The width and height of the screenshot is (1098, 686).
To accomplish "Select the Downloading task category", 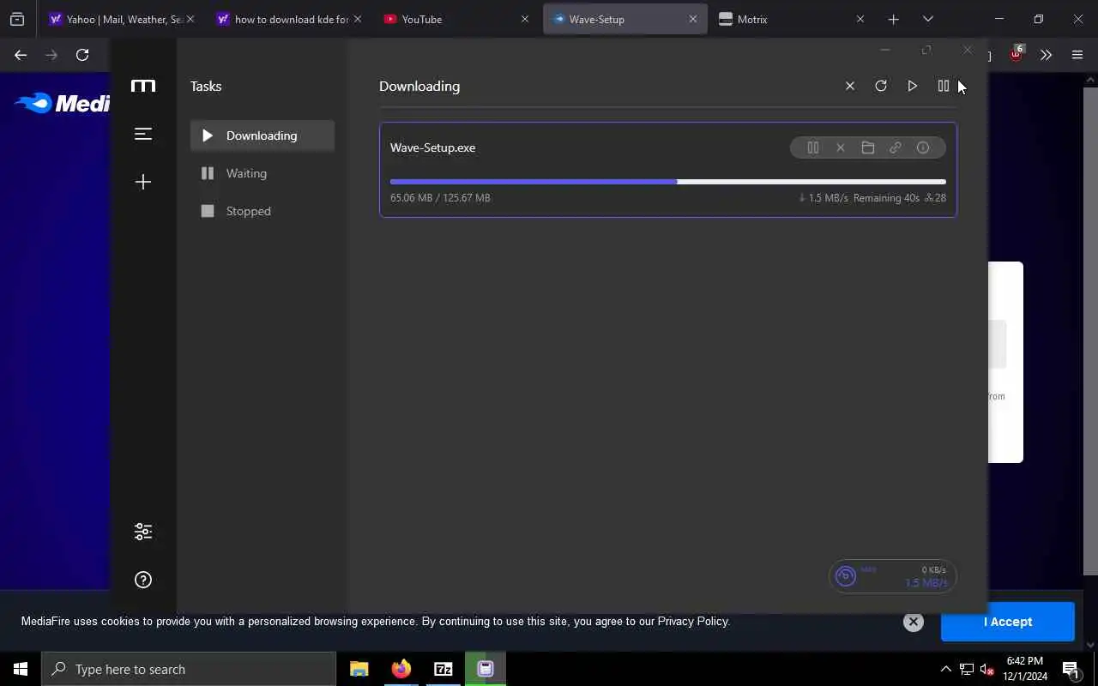I will [x=262, y=135].
